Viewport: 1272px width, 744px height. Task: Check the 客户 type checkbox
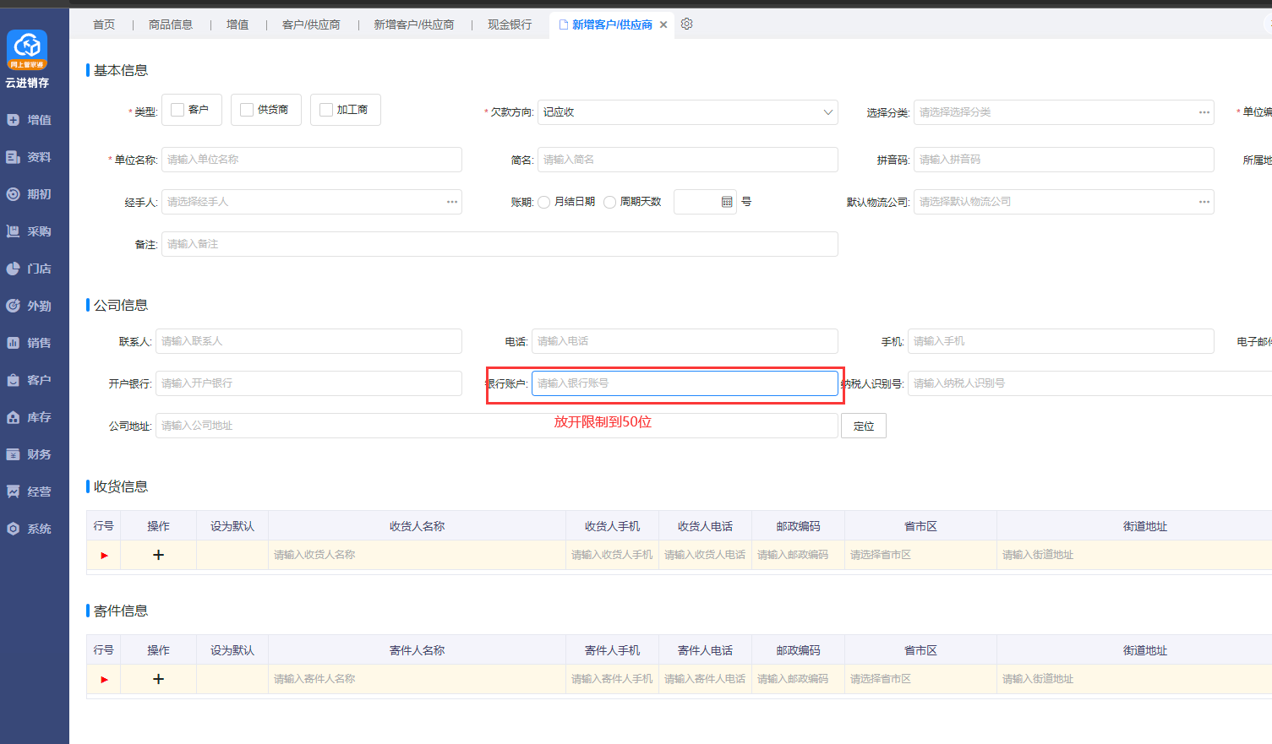coord(177,110)
